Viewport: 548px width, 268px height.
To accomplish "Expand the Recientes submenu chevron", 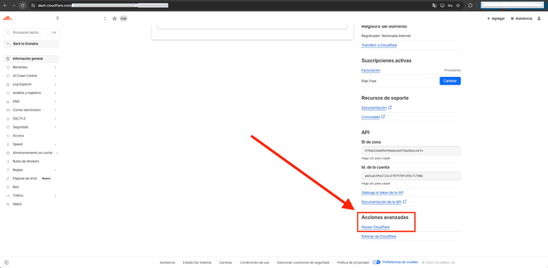I will pos(56,67).
